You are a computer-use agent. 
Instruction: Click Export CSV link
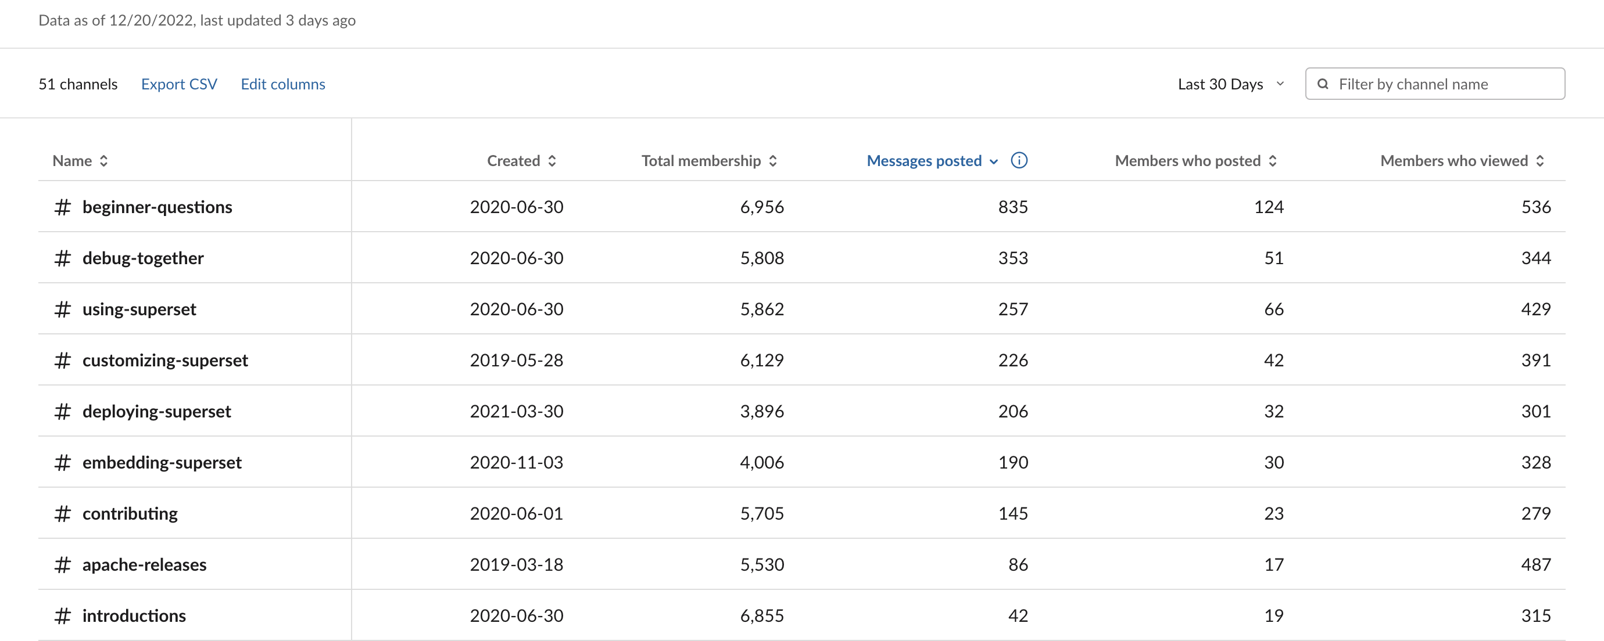click(x=179, y=84)
